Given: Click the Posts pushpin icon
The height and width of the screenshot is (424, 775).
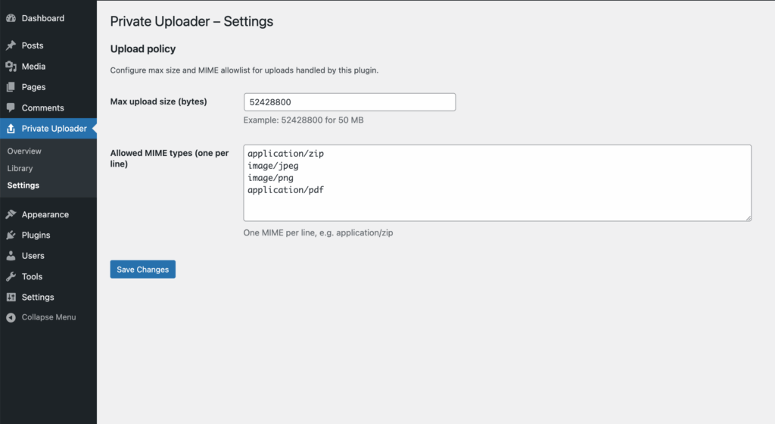Looking at the screenshot, I should pyautogui.click(x=11, y=45).
